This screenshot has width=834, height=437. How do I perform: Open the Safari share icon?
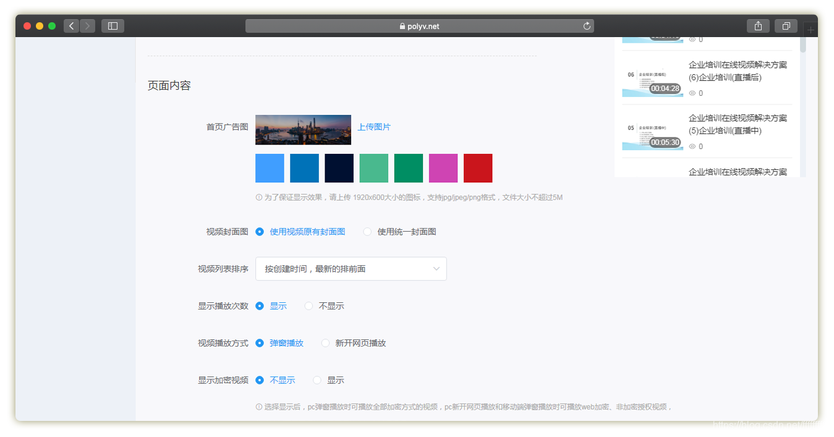click(x=758, y=26)
